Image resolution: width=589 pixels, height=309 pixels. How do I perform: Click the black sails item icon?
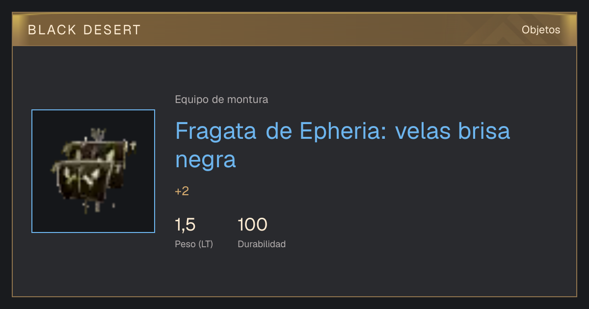(x=93, y=171)
